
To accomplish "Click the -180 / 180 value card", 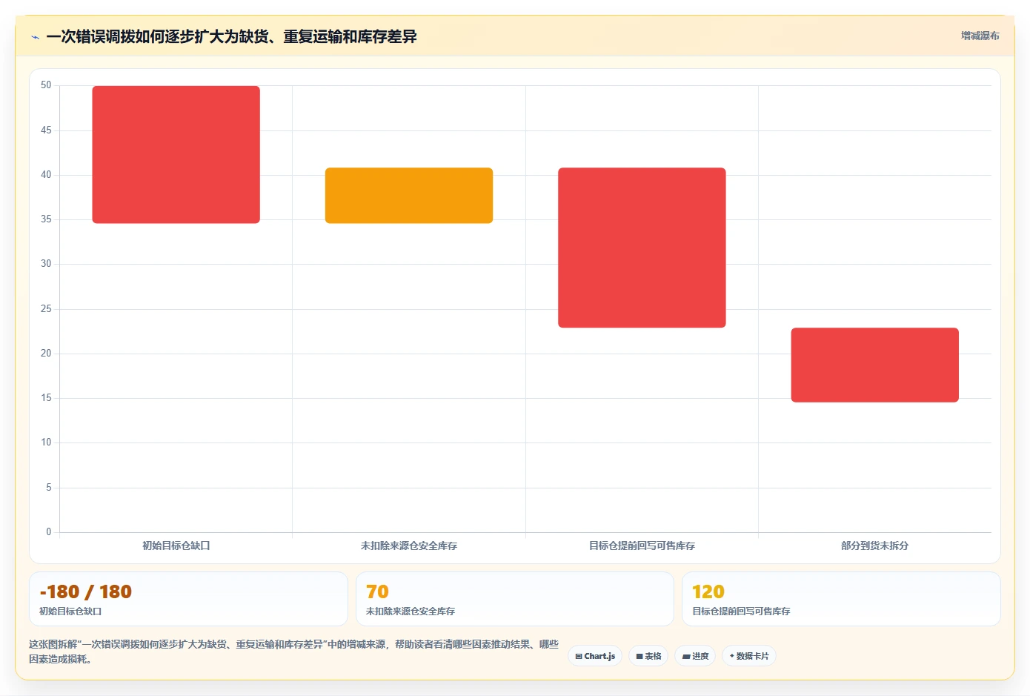I will click(188, 599).
